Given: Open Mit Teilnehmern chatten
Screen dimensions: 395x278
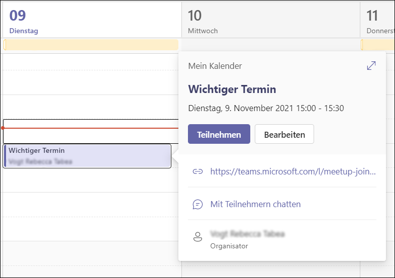Looking at the screenshot, I should click(x=255, y=204).
